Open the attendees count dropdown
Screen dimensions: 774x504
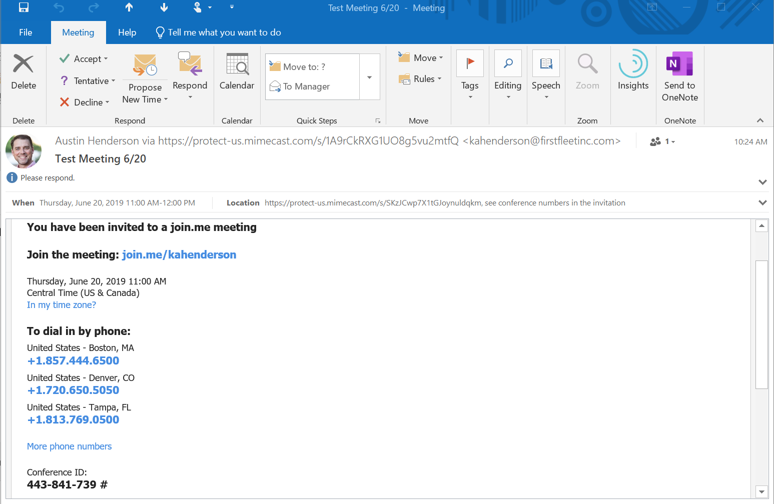point(662,141)
